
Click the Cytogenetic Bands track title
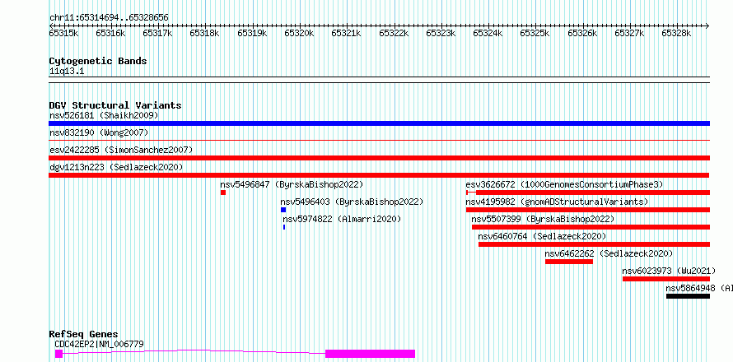pos(98,61)
